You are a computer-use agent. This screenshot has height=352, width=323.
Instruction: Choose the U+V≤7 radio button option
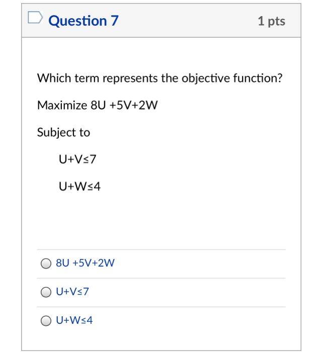click(x=46, y=292)
